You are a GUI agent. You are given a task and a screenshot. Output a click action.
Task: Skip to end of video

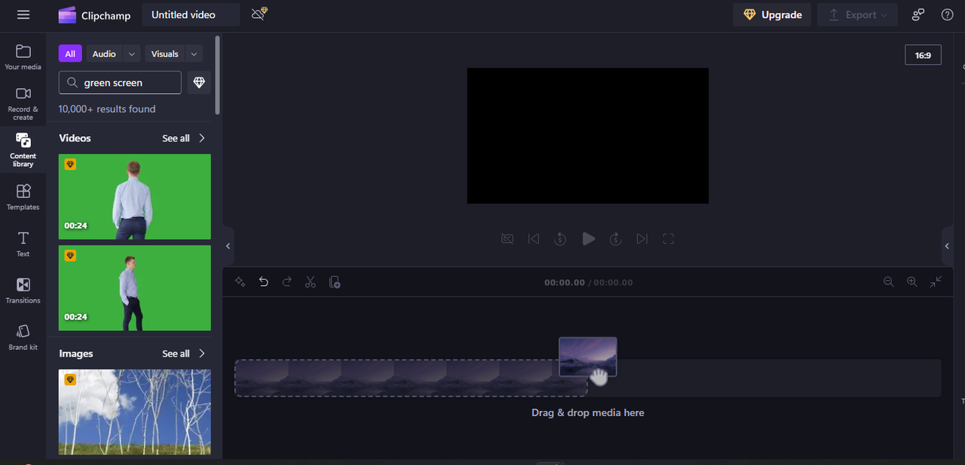(x=642, y=239)
